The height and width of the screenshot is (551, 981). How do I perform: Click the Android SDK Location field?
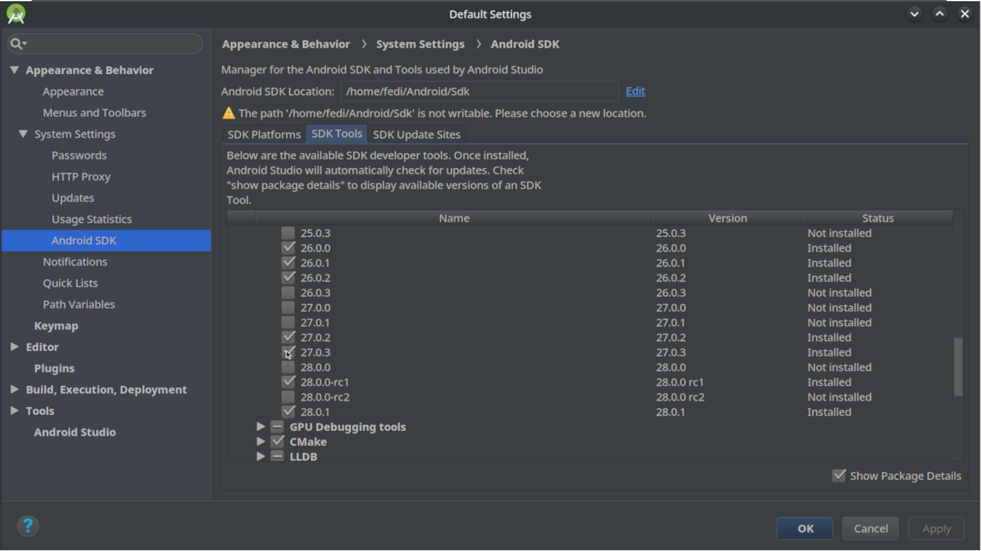click(x=479, y=91)
